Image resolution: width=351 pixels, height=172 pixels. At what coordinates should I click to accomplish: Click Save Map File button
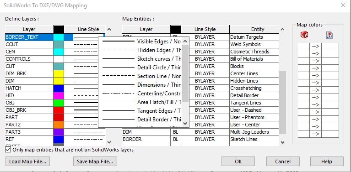click(x=95, y=162)
